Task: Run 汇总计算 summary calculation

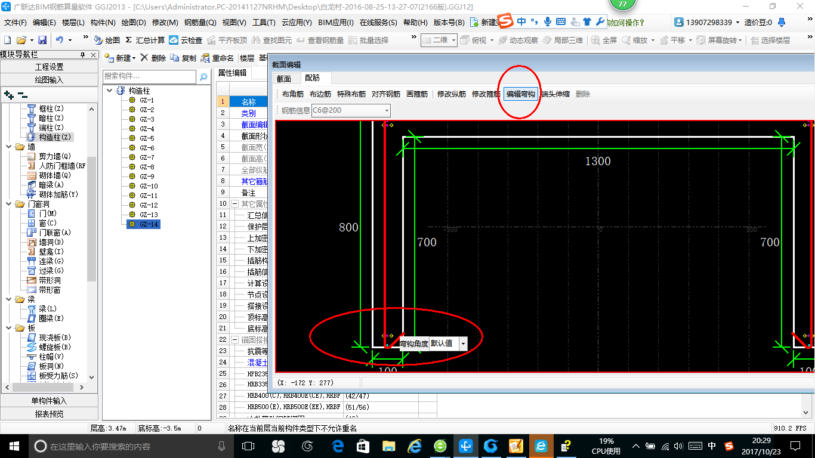Action: point(145,40)
